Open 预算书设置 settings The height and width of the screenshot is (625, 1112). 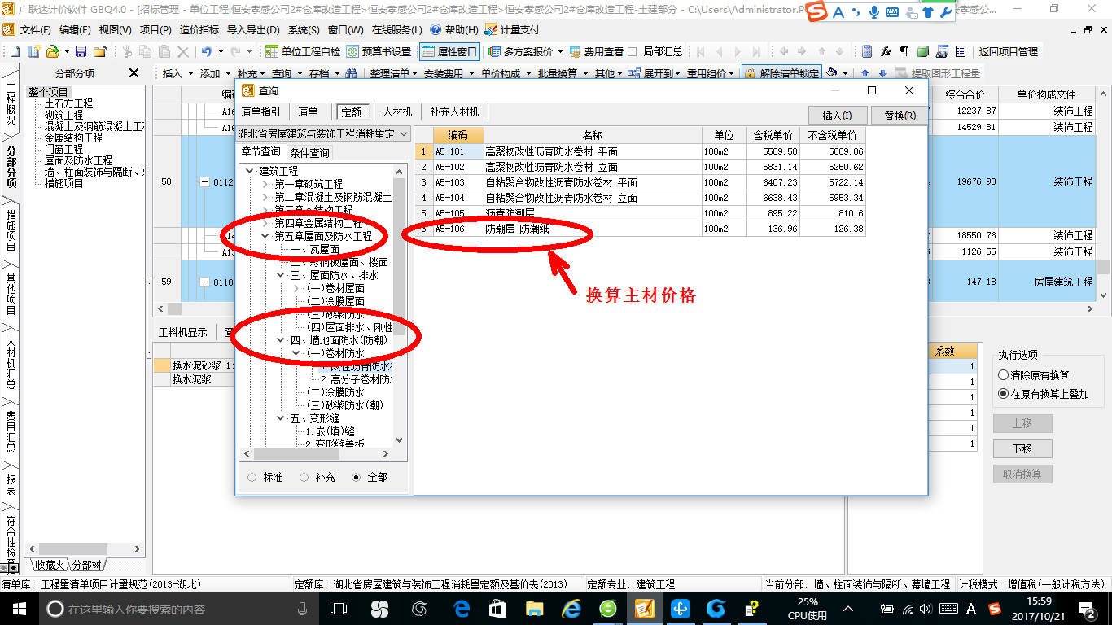379,51
